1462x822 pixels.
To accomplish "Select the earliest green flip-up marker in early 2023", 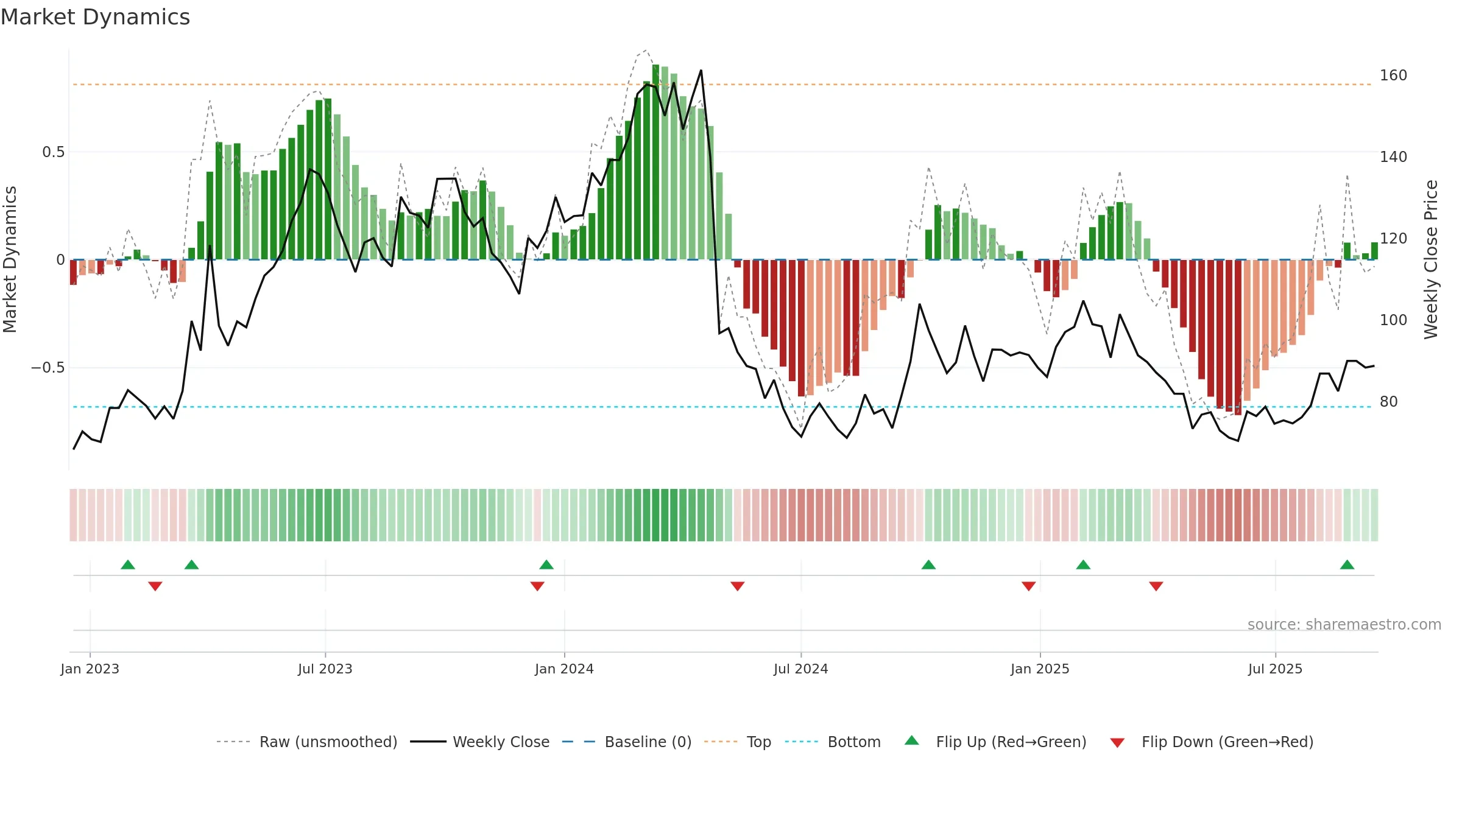I will point(128,564).
